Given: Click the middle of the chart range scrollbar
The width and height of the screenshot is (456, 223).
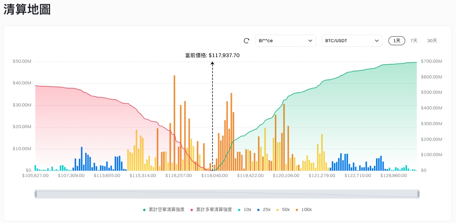Looking at the screenshot, I should (227, 194).
